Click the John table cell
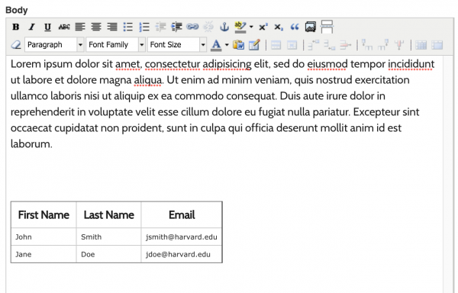This screenshot has height=293, width=458. 44,237
